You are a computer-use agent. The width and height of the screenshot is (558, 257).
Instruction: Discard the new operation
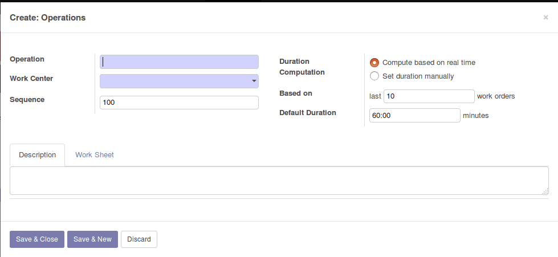139,239
